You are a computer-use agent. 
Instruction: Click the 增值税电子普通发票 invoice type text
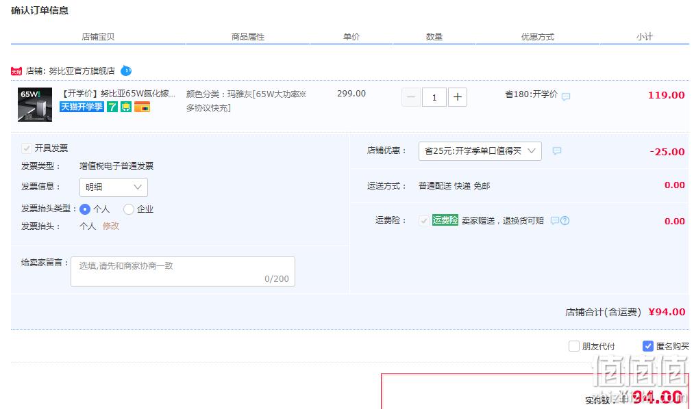[116, 166]
